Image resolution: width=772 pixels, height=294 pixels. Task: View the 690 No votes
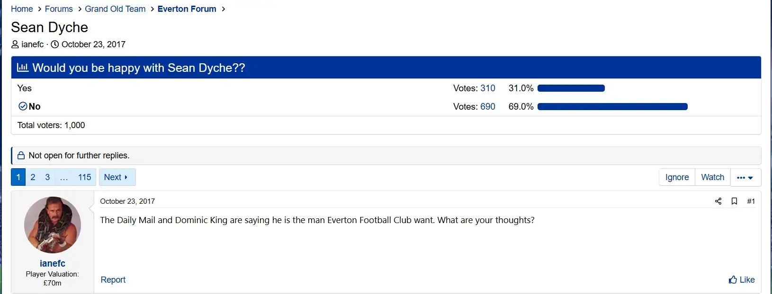click(x=487, y=107)
